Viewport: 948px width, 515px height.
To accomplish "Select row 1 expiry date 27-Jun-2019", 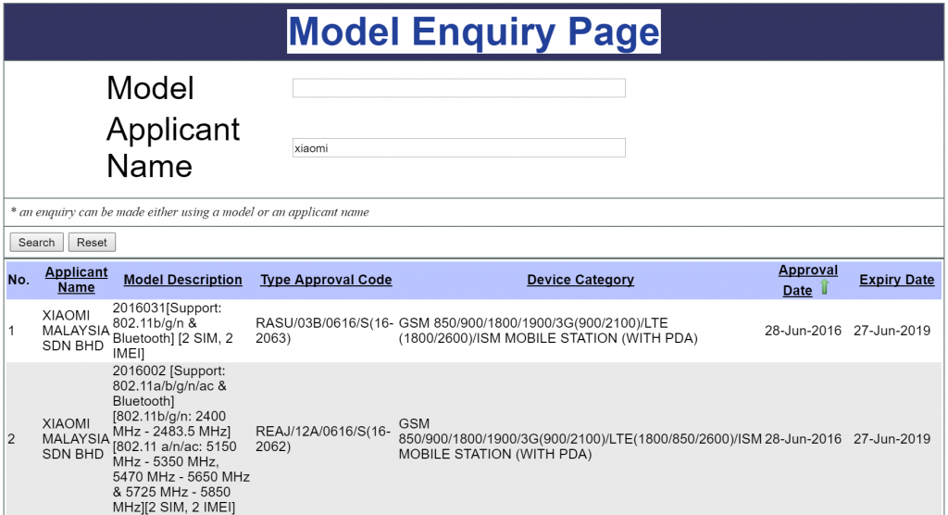I will coord(892,331).
